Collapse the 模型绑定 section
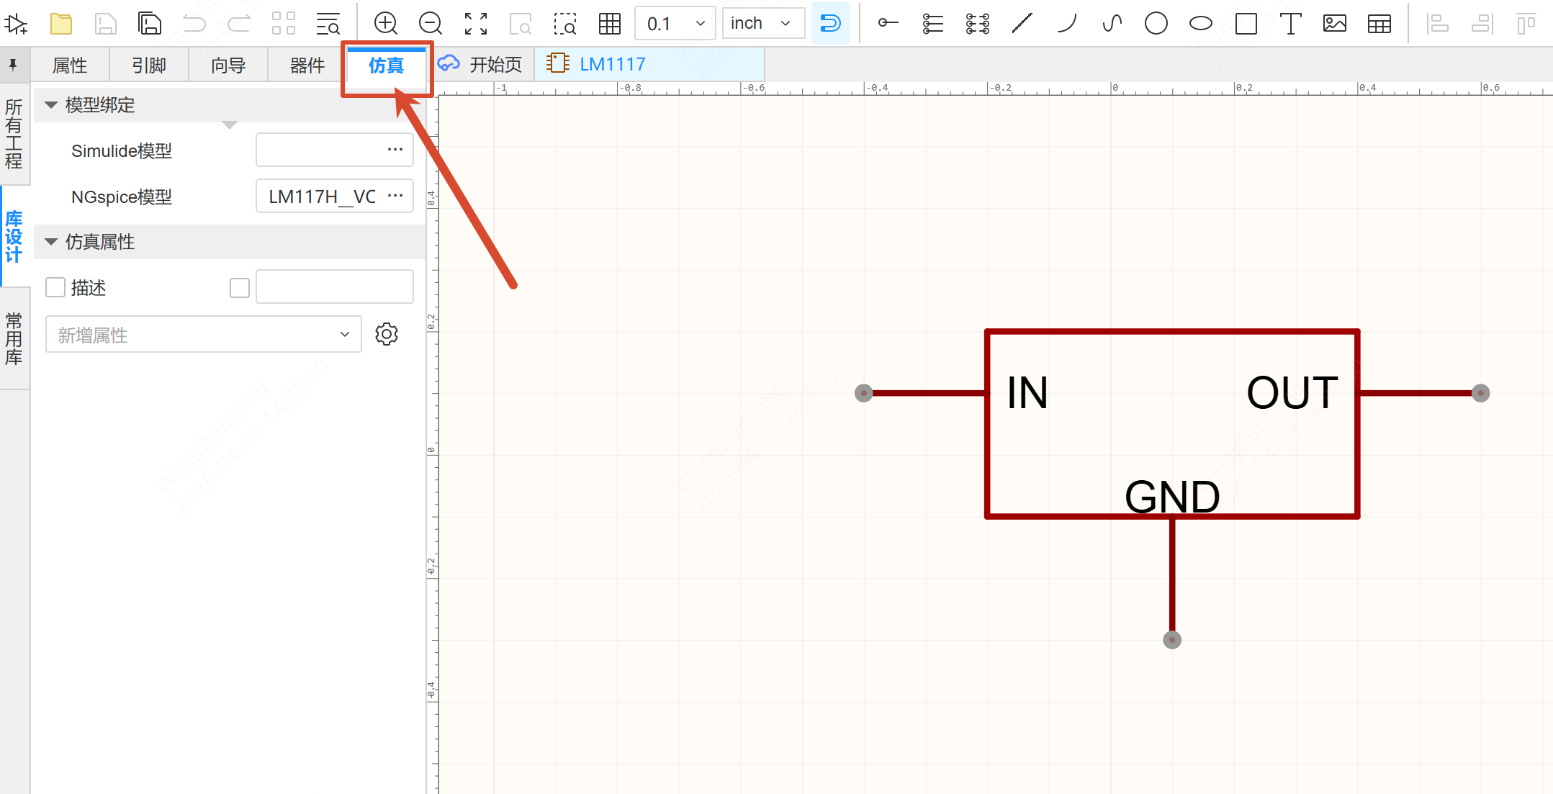Screen dimensions: 1553x794 (x=51, y=105)
